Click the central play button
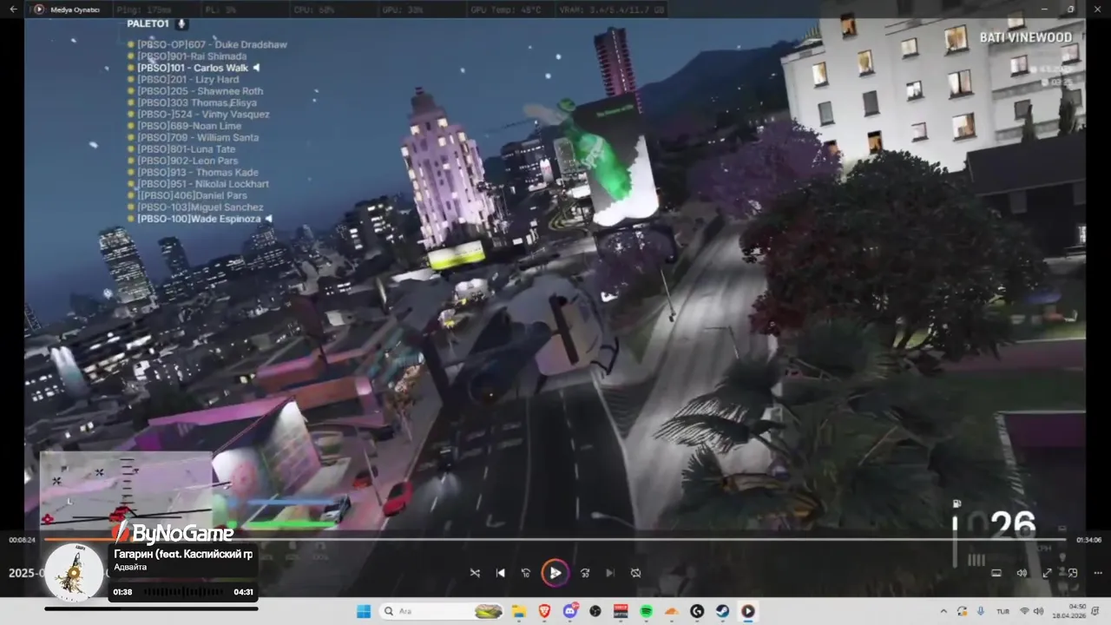The width and height of the screenshot is (1111, 625). [555, 573]
